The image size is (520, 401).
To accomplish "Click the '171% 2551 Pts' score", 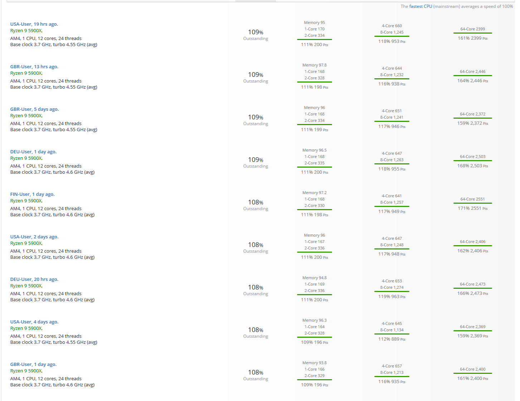I will pos(472,208).
